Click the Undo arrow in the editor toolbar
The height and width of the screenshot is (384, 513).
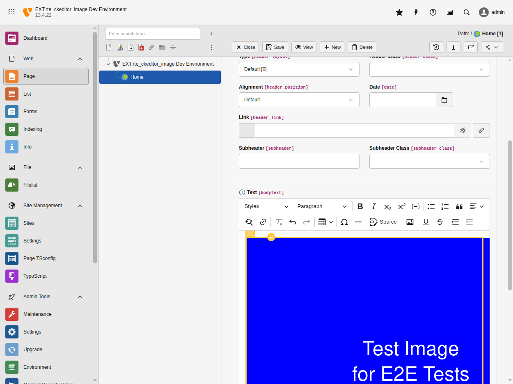point(293,222)
